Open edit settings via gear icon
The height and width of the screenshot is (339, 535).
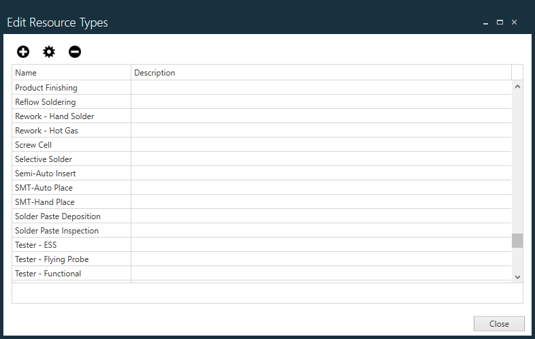(49, 52)
